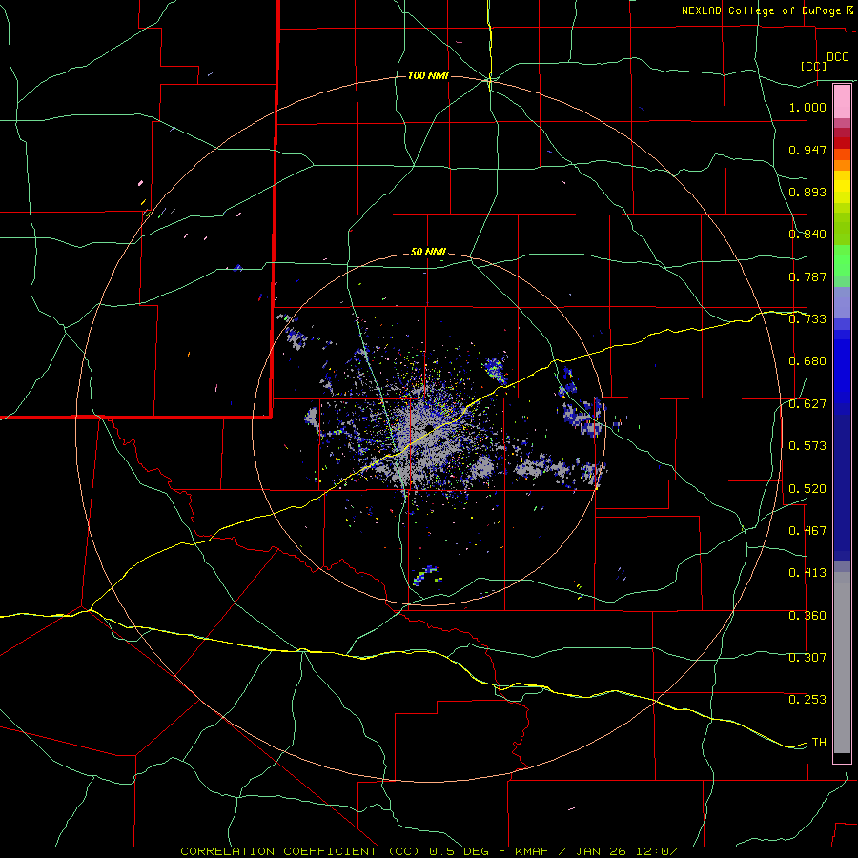Select the 0.467 legend value

807,531
